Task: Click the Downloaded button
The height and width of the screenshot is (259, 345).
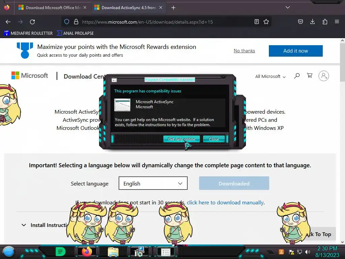Action: (234, 183)
